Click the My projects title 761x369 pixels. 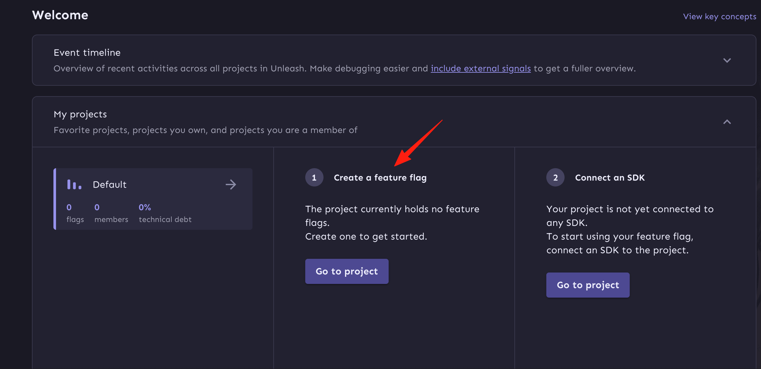coord(80,114)
